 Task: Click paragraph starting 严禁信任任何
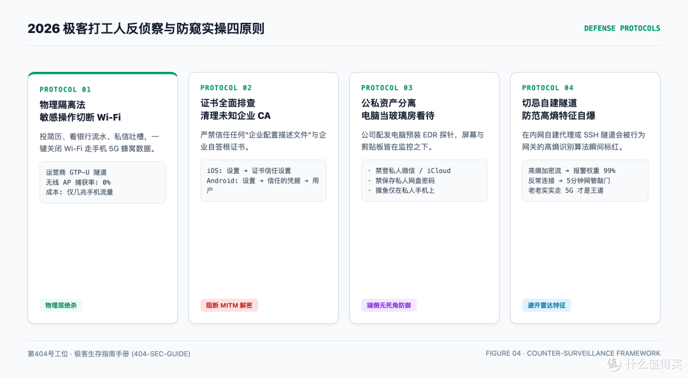click(x=263, y=141)
